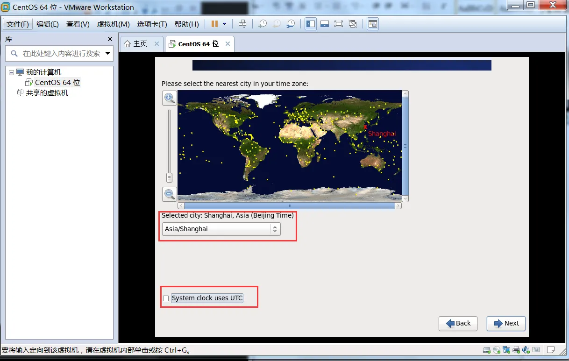Close the CentOS 64 位 tab
Screen dimensions: 569x361
pos(228,44)
